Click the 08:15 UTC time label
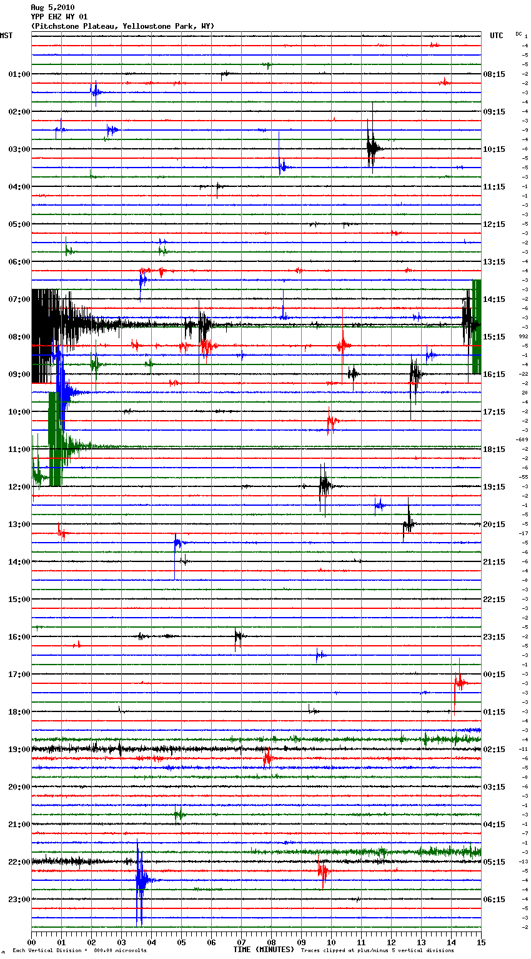 tap(494, 74)
